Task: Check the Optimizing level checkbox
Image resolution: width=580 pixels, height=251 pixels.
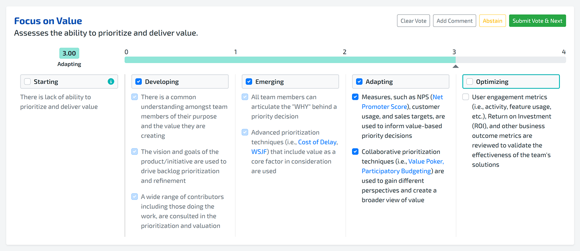Action: pos(470,82)
